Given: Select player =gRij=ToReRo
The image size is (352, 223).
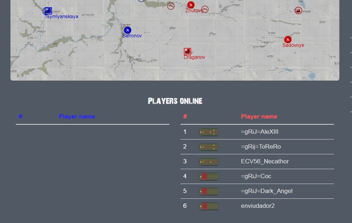Looking at the screenshot, I should point(261,147).
